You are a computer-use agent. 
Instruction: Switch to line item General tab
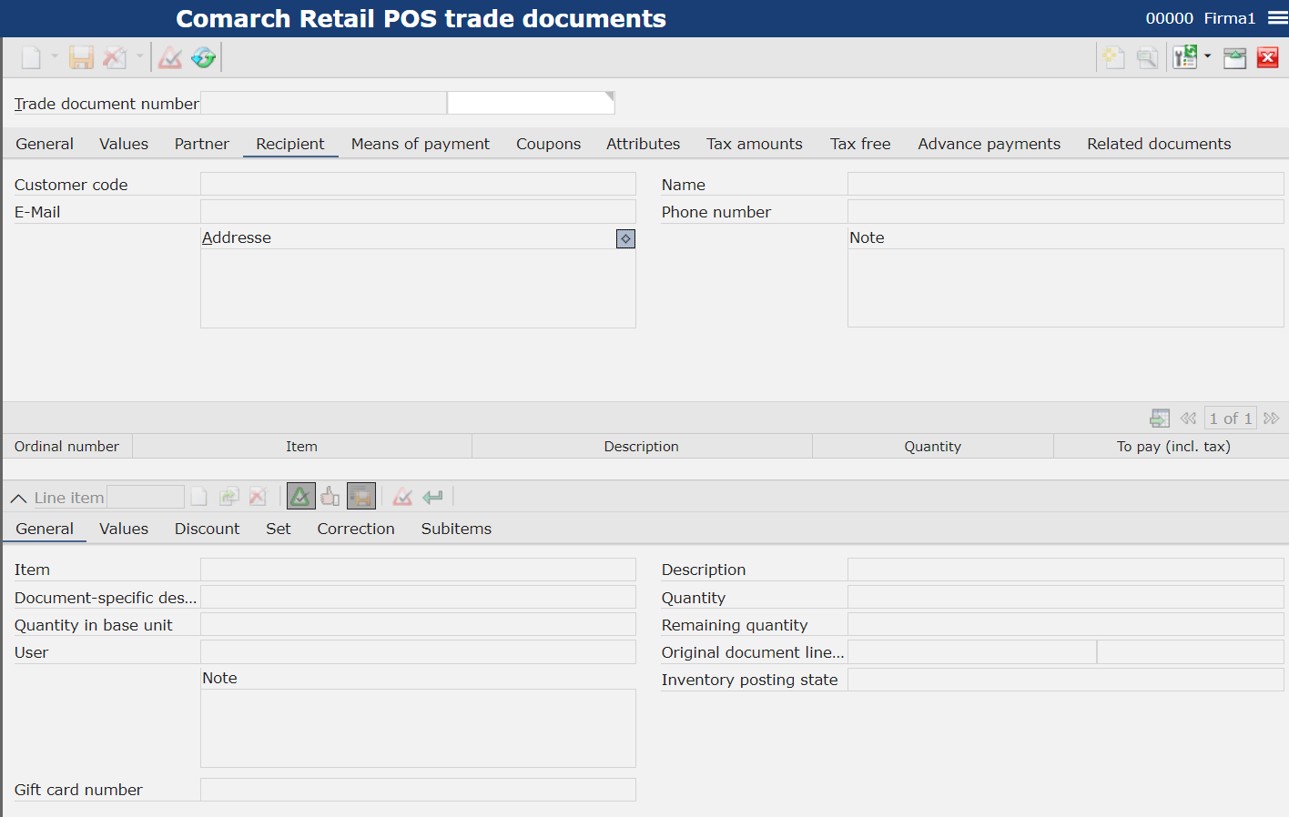(45, 529)
